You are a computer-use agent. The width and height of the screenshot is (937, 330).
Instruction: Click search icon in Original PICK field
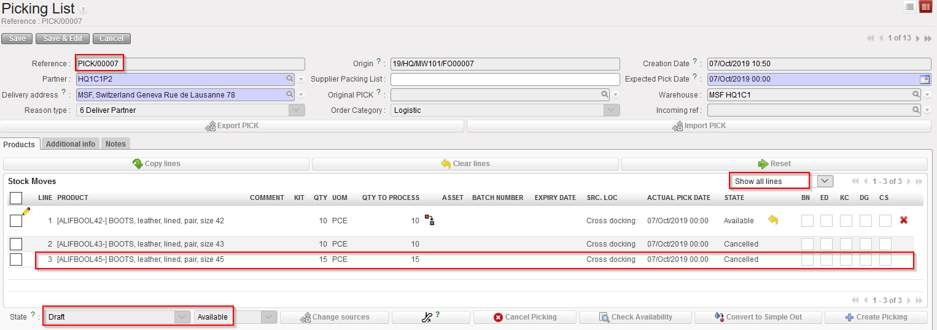pyautogui.click(x=604, y=95)
